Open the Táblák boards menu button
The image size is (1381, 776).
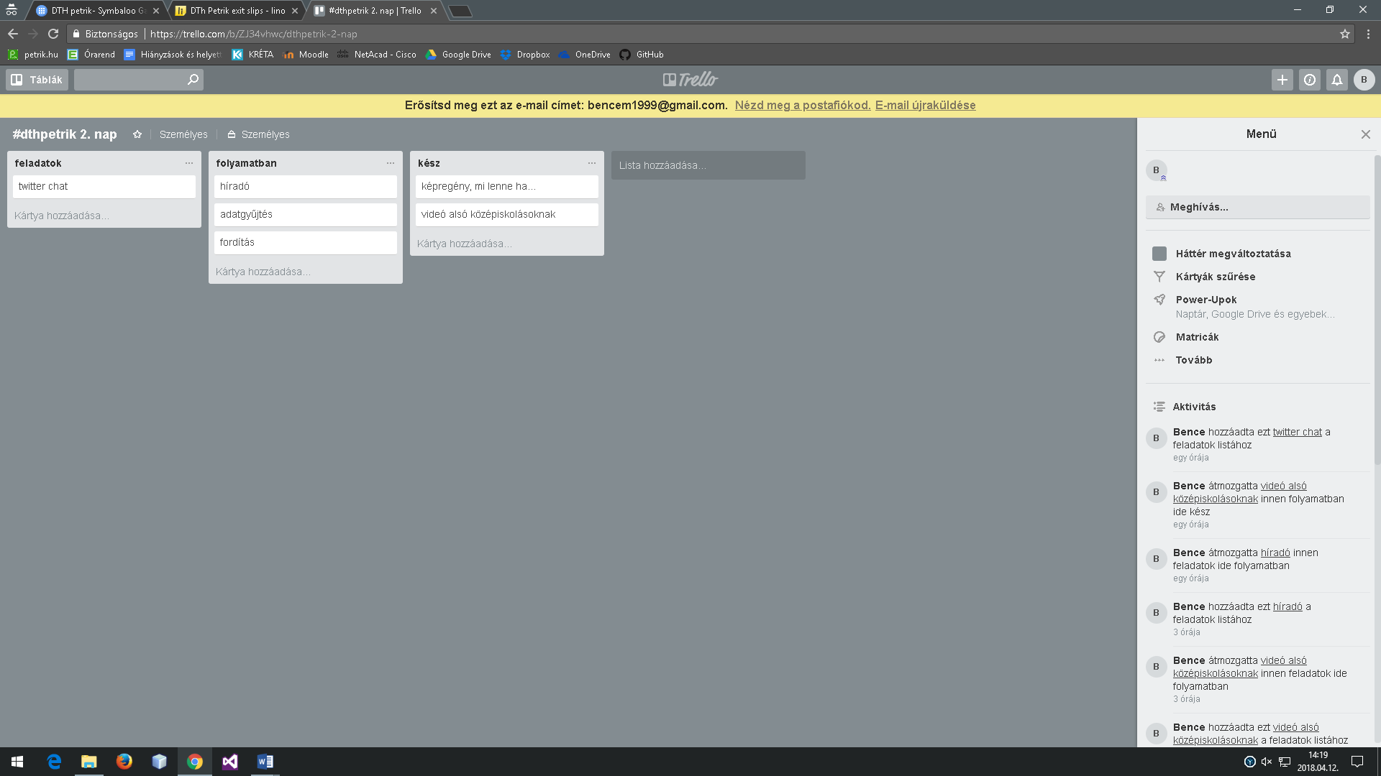(x=37, y=80)
